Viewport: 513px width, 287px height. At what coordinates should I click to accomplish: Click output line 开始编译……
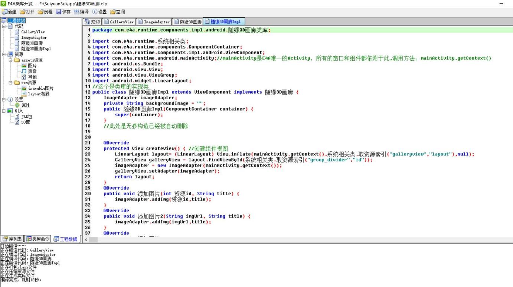[x=13, y=246]
